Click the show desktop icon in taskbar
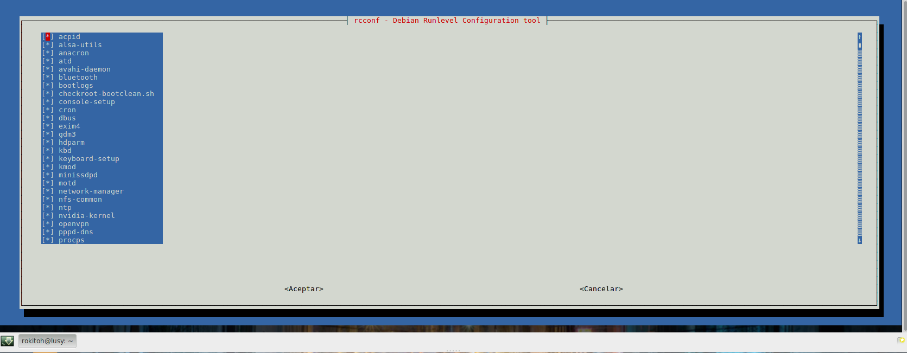This screenshot has height=353, width=907. 8,341
